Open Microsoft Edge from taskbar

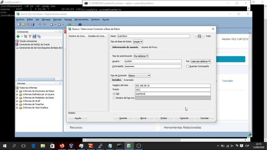click(x=33, y=146)
